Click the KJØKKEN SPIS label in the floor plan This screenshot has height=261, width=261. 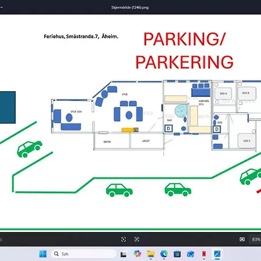204,103
